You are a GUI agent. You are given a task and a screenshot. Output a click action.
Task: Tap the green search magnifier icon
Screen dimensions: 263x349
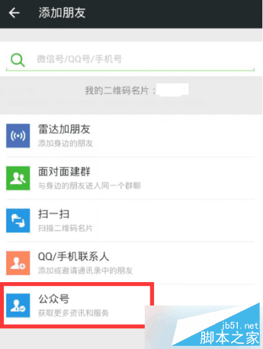click(18, 60)
